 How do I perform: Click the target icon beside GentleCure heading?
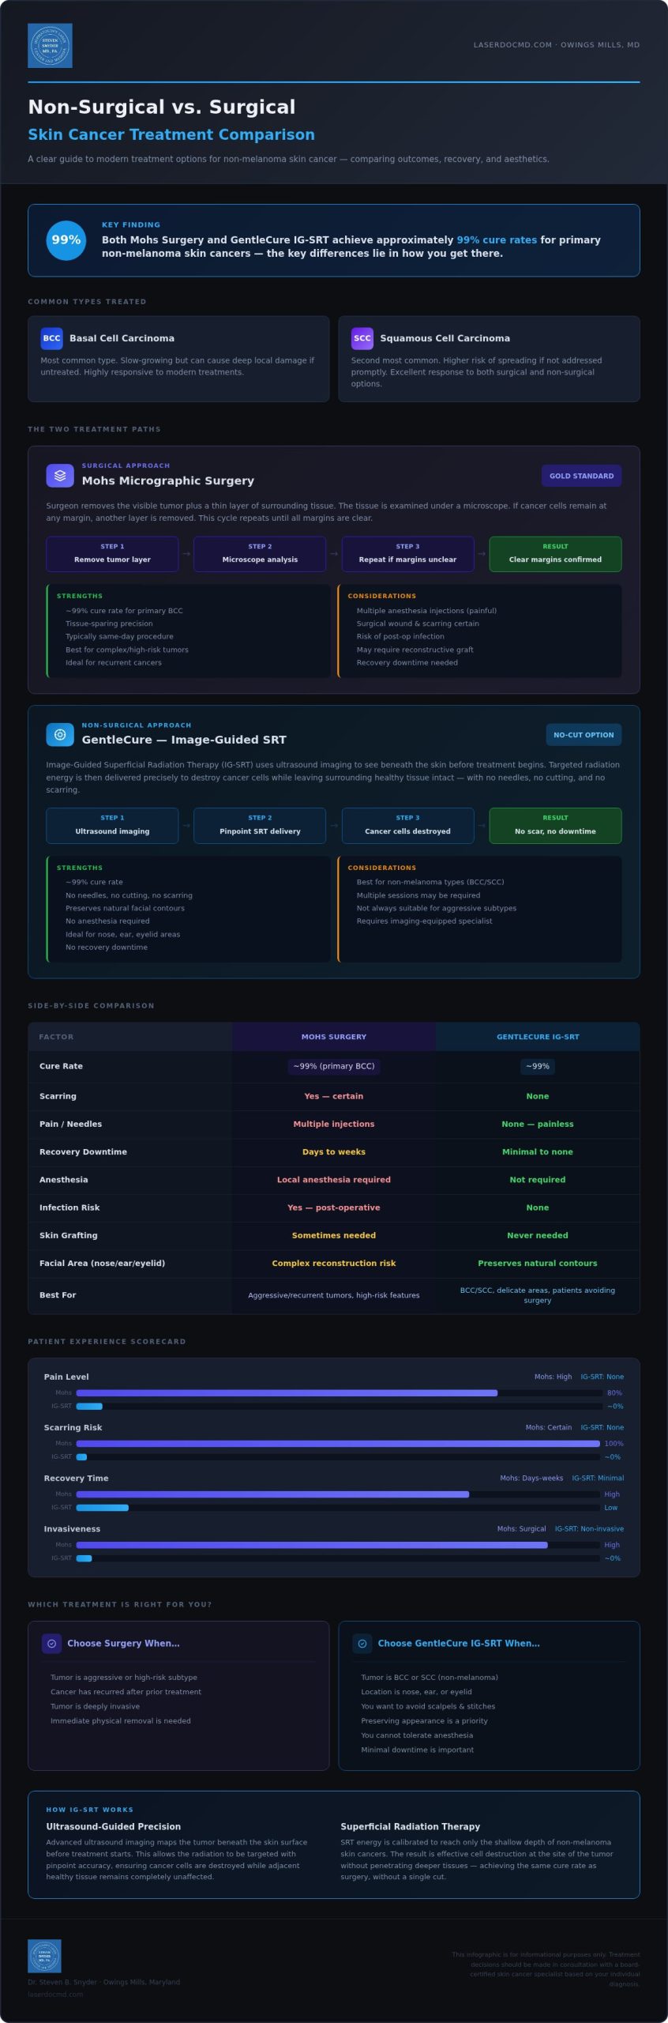tap(60, 735)
